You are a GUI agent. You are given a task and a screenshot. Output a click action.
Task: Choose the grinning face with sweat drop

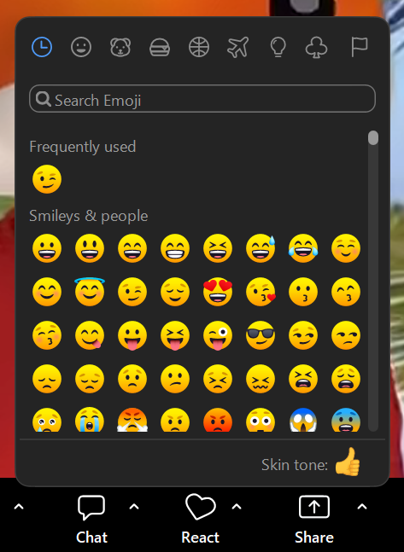point(261,248)
